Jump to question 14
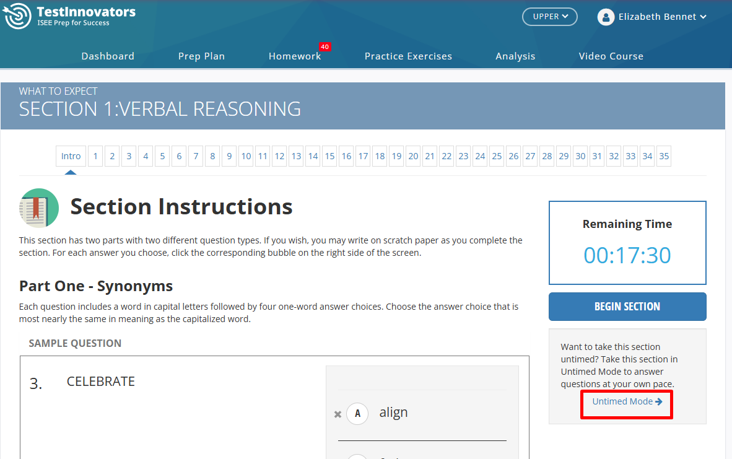Image resolution: width=732 pixels, height=459 pixels. 313,156
